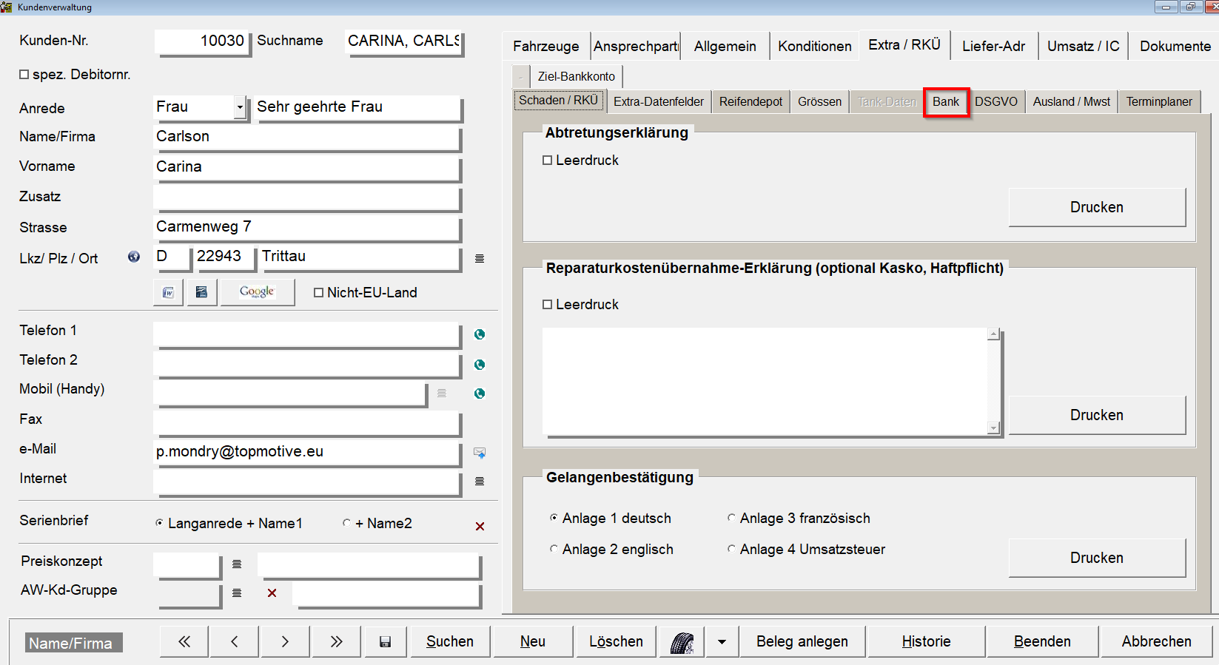Restore the Kundenverwaltung window
1219x665 pixels.
click(x=1191, y=7)
